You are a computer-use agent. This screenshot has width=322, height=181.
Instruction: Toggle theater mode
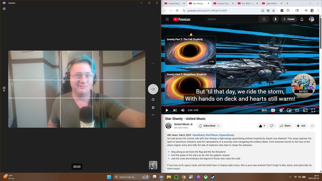point(297,110)
